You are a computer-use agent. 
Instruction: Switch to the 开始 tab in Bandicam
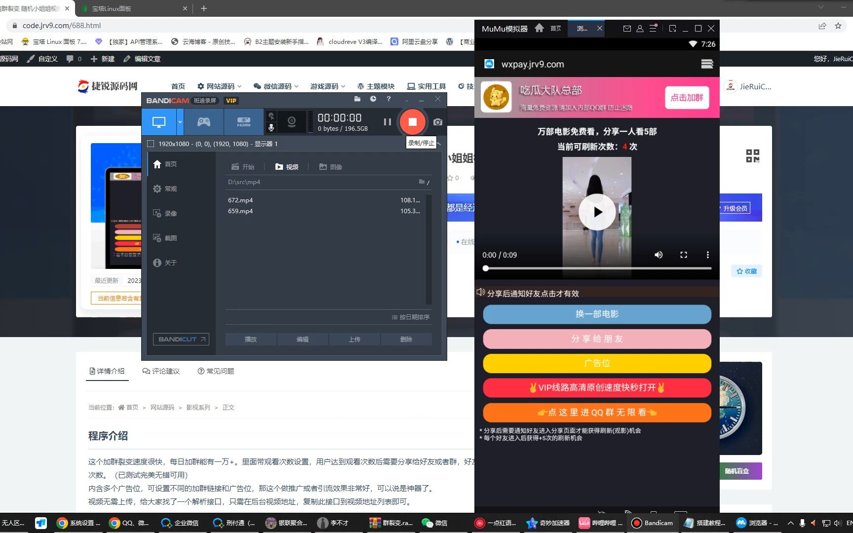click(x=243, y=167)
